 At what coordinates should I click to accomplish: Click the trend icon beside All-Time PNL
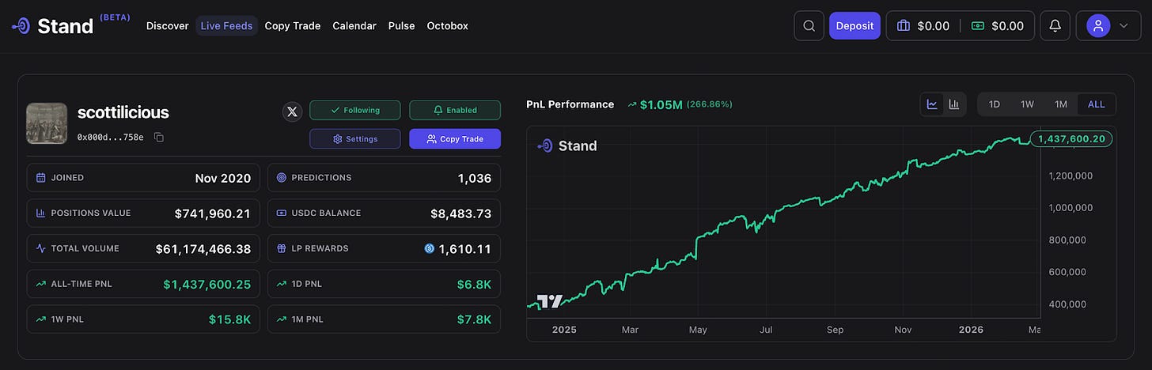(x=41, y=283)
